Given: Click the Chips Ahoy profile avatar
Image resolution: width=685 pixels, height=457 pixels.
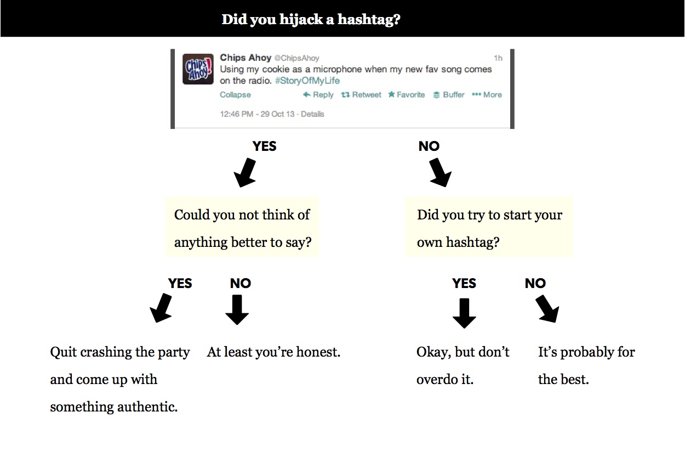Looking at the screenshot, I should [x=198, y=69].
